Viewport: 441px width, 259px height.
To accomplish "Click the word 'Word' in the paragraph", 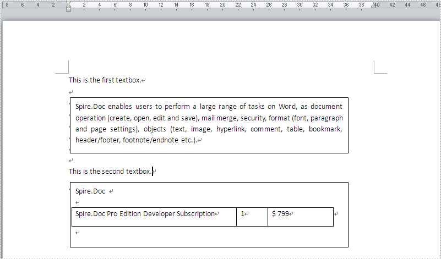I will pos(287,107).
